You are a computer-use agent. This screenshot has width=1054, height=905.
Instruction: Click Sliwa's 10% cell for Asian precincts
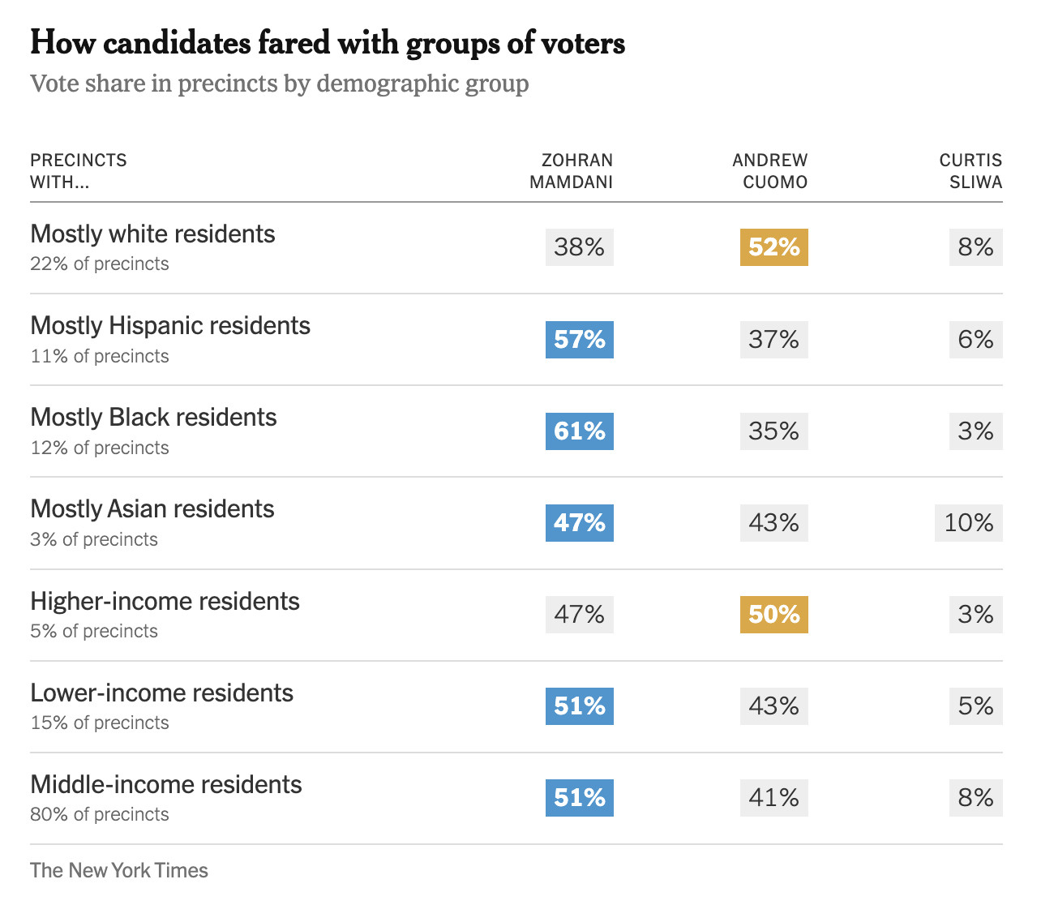968,522
